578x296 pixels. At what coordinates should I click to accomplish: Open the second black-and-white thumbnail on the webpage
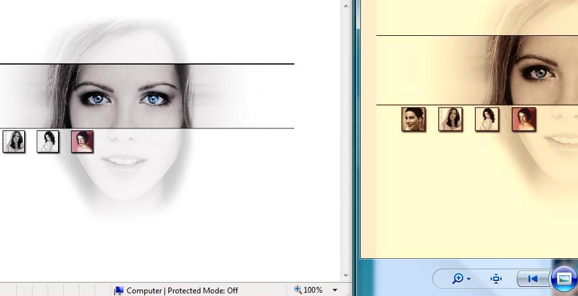click(48, 141)
